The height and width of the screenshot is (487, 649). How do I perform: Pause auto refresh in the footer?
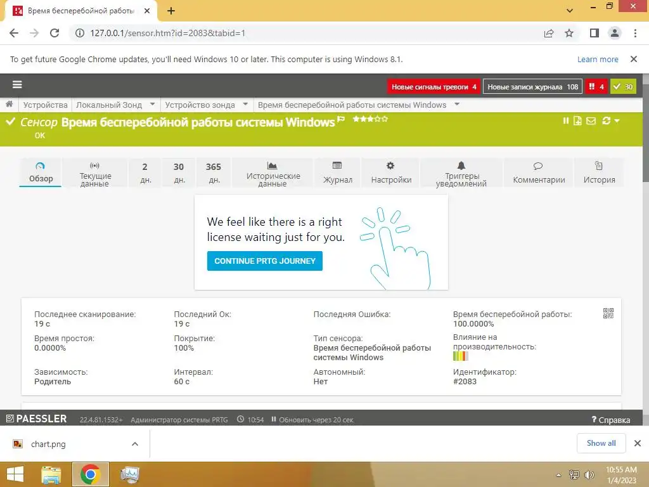[274, 420]
